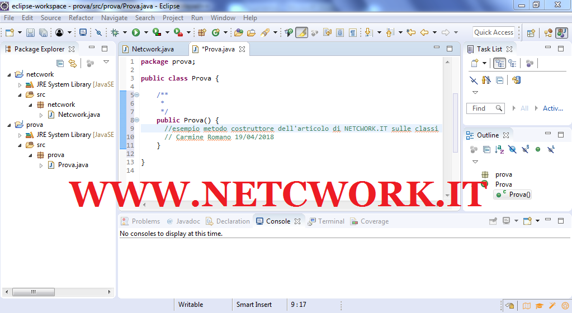Viewport: 572px width, 313px height.
Task: Collapse the prova project node
Action: pyautogui.click(x=10, y=125)
